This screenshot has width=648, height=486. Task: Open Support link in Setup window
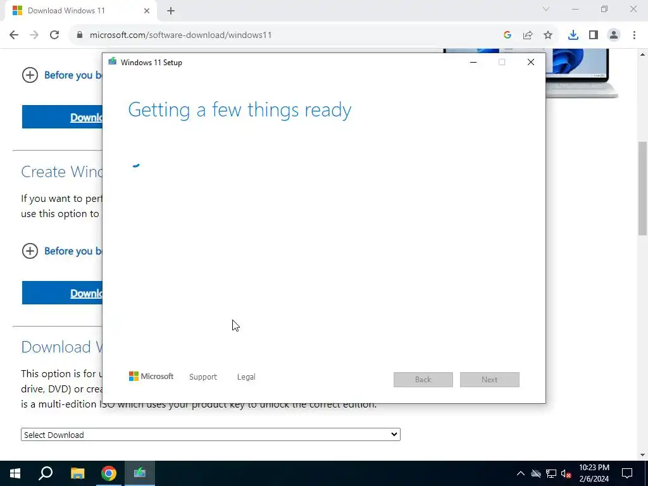coord(203,377)
